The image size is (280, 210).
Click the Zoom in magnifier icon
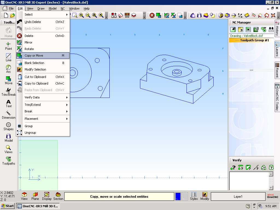pyautogui.click(x=81, y=15)
